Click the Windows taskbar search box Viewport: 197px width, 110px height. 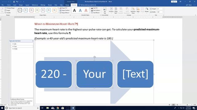(22, 108)
